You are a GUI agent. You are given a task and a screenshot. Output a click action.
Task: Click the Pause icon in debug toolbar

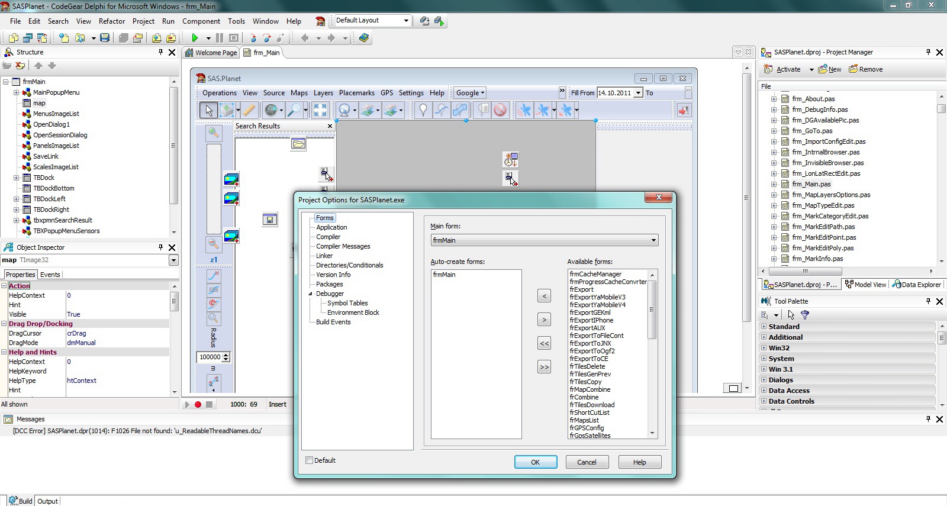[x=220, y=38]
